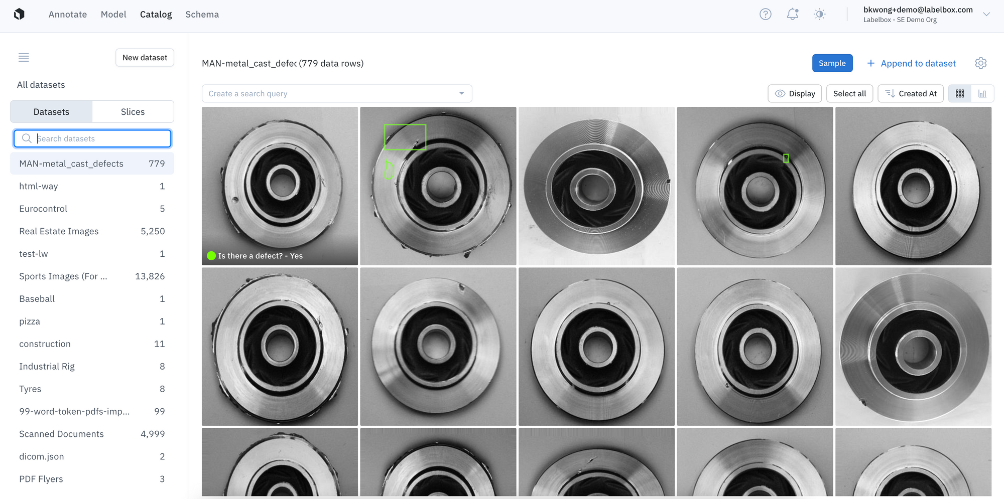Click the '779' row count beside MAN-metal_cast_defects
The image size is (1004, 499).
click(x=157, y=163)
